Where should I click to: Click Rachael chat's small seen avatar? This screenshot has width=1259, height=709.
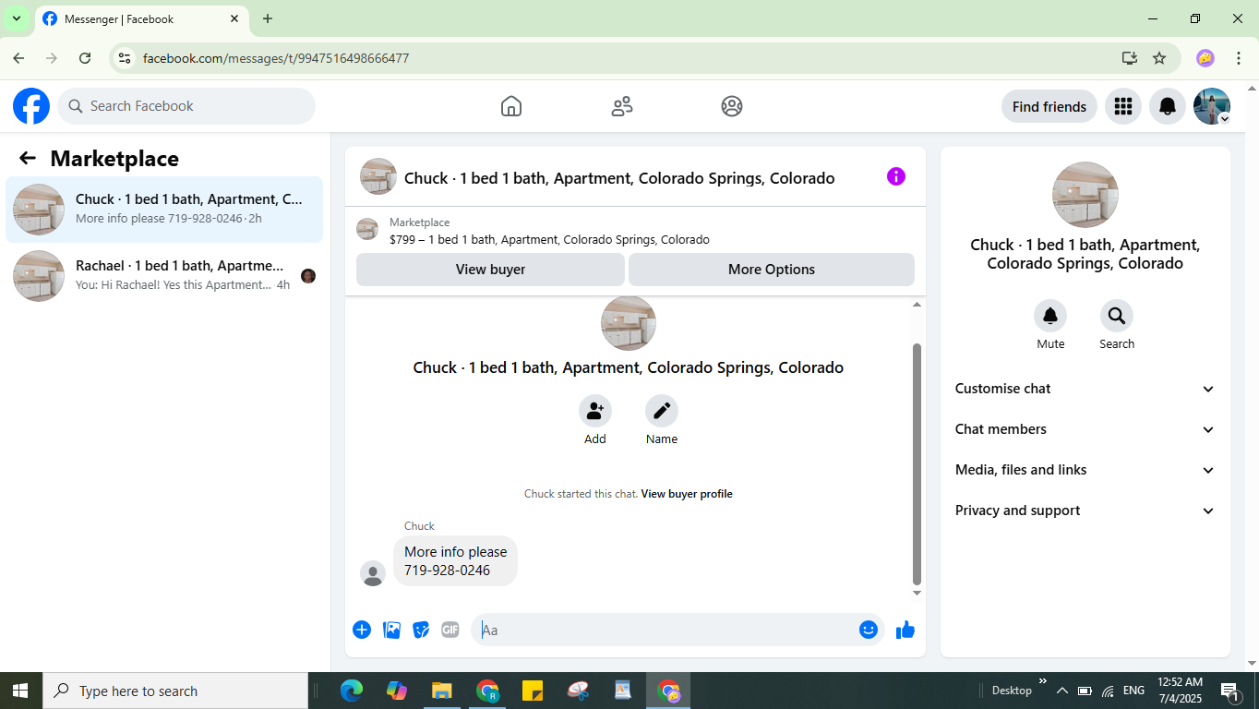pos(308,276)
